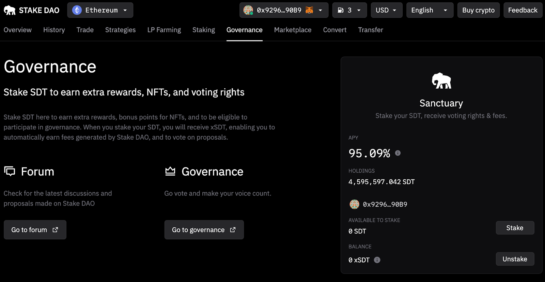Click the APY info icon
Screen dimensions: 545x282
pyautogui.click(x=398, y=153)
